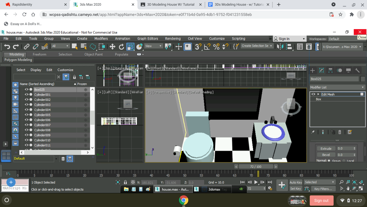Image resolution: width=367 pixels, height=207 pixels.
Task: Select the Select and Rotate tool
Action: coord(121,47)
